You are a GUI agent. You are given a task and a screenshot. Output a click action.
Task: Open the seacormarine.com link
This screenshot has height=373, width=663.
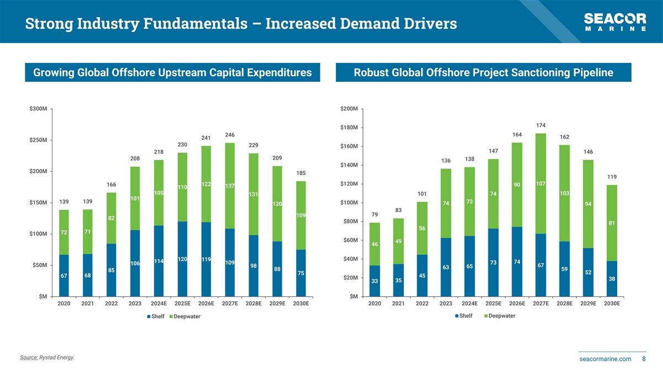pos(604,359)
